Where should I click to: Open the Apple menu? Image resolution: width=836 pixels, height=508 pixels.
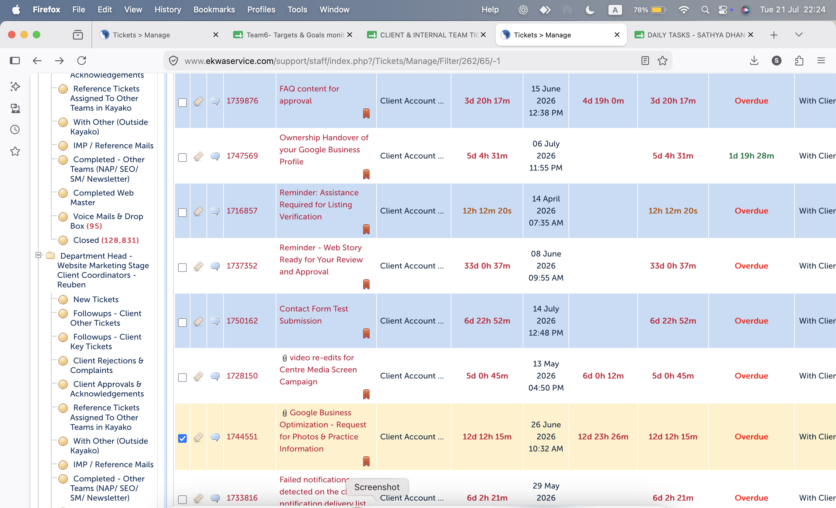[15, 10]
